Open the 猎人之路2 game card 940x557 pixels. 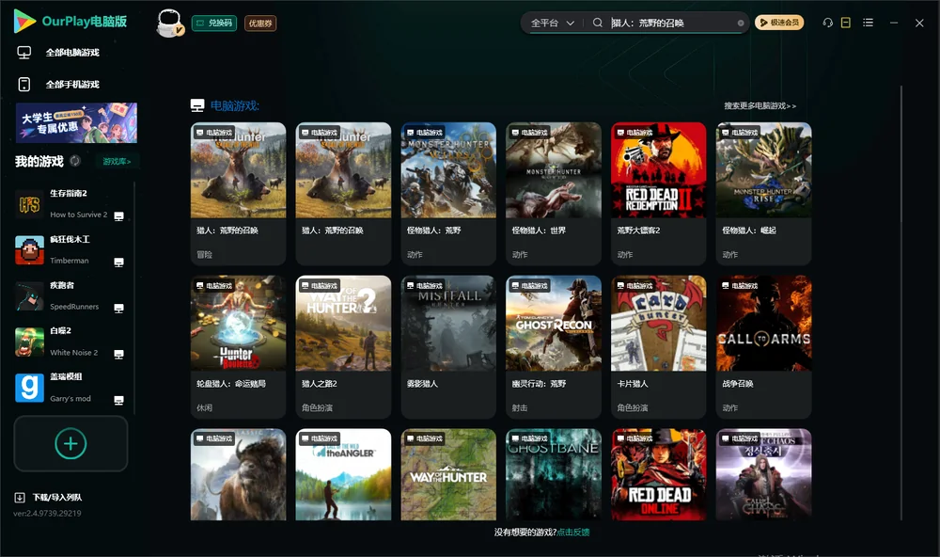coord(343,346)
